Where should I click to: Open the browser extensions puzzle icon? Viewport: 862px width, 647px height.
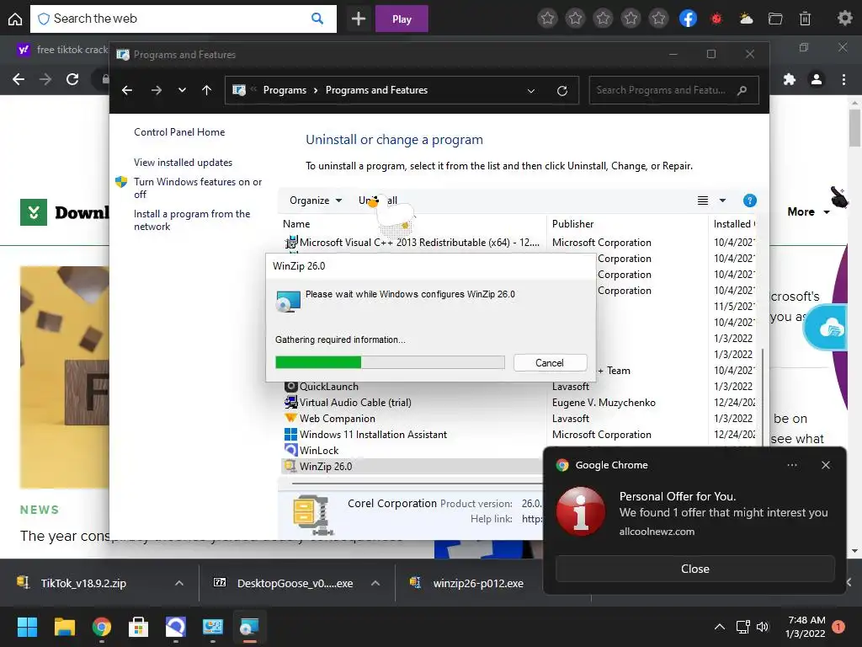pyautogui.click(x=790, y=79)
